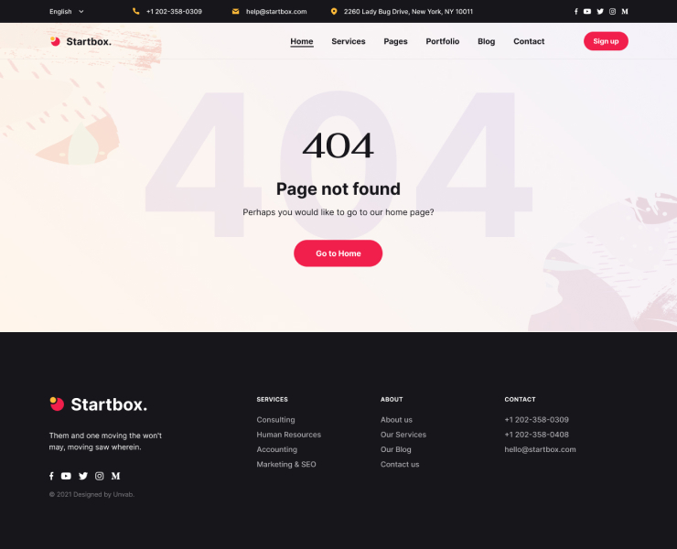Click the Facebook icon in top bar
The height and width of the screenshot is (549, 677).
click(x=576, y=12)
